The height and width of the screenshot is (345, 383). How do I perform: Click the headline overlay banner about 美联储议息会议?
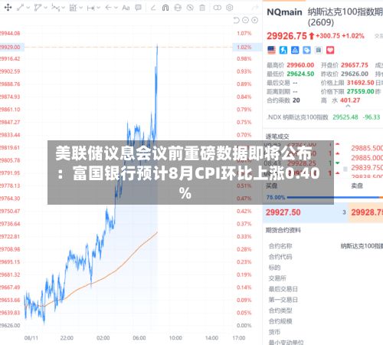191,172
